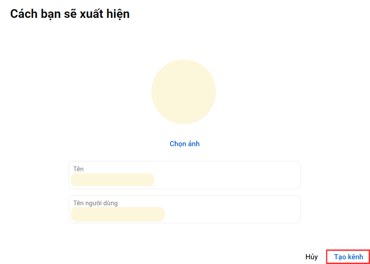Select the highlighted name value in Tên
This screenshot has width=370, height=264.
[113, 180]
